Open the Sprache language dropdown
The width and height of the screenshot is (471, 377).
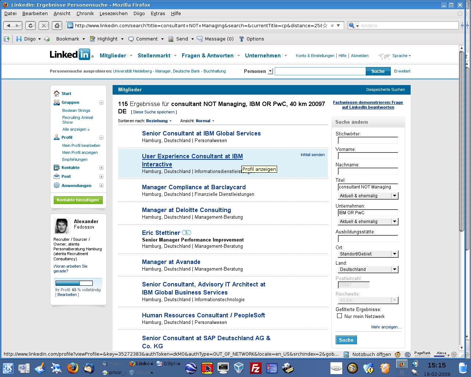(401, 56)
